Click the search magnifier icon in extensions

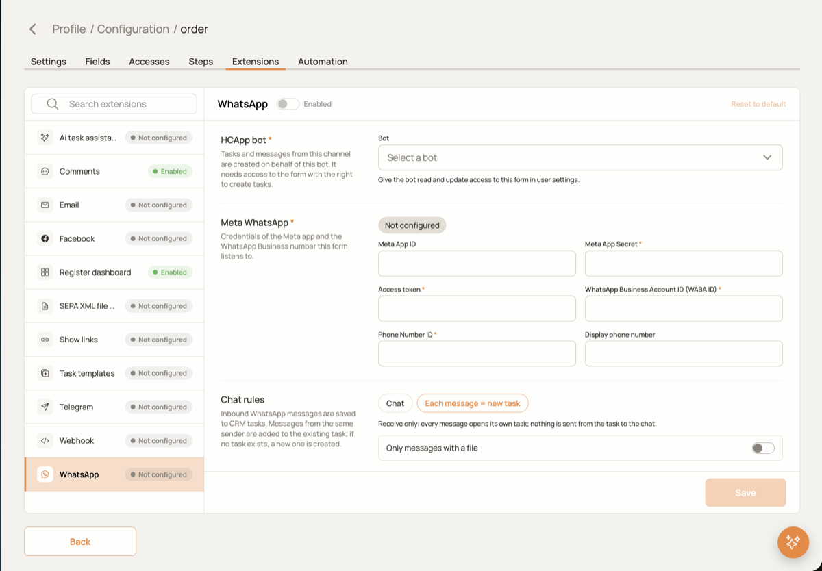point(53,104)
